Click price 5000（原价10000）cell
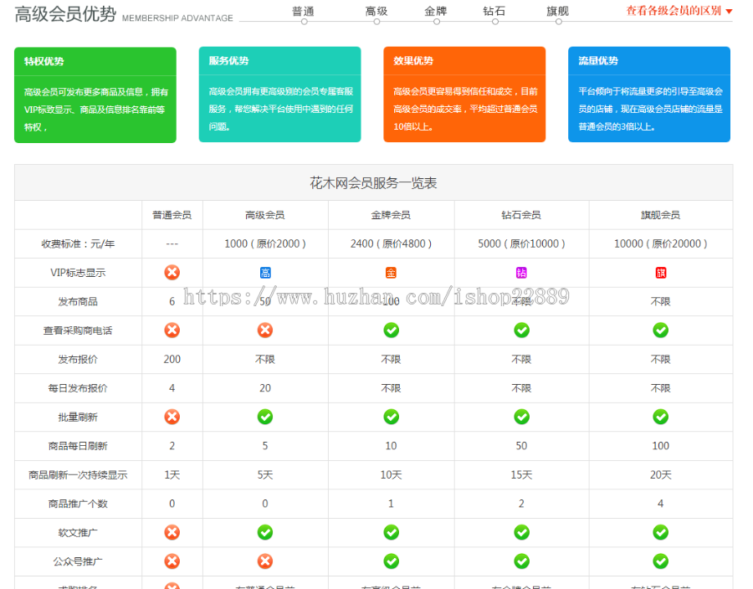 click(x=521, y=243)
